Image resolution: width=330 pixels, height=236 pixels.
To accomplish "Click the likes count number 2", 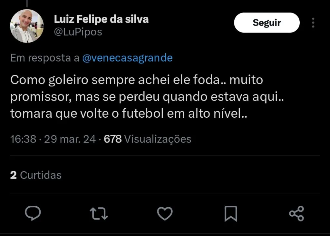I will click(x=14, y=175).
